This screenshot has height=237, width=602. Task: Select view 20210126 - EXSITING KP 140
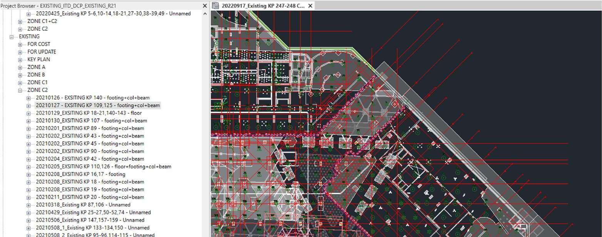coord(92,98)
